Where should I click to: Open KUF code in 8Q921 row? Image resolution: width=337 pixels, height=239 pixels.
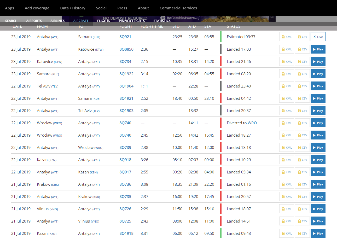click(x=96, y=37)
